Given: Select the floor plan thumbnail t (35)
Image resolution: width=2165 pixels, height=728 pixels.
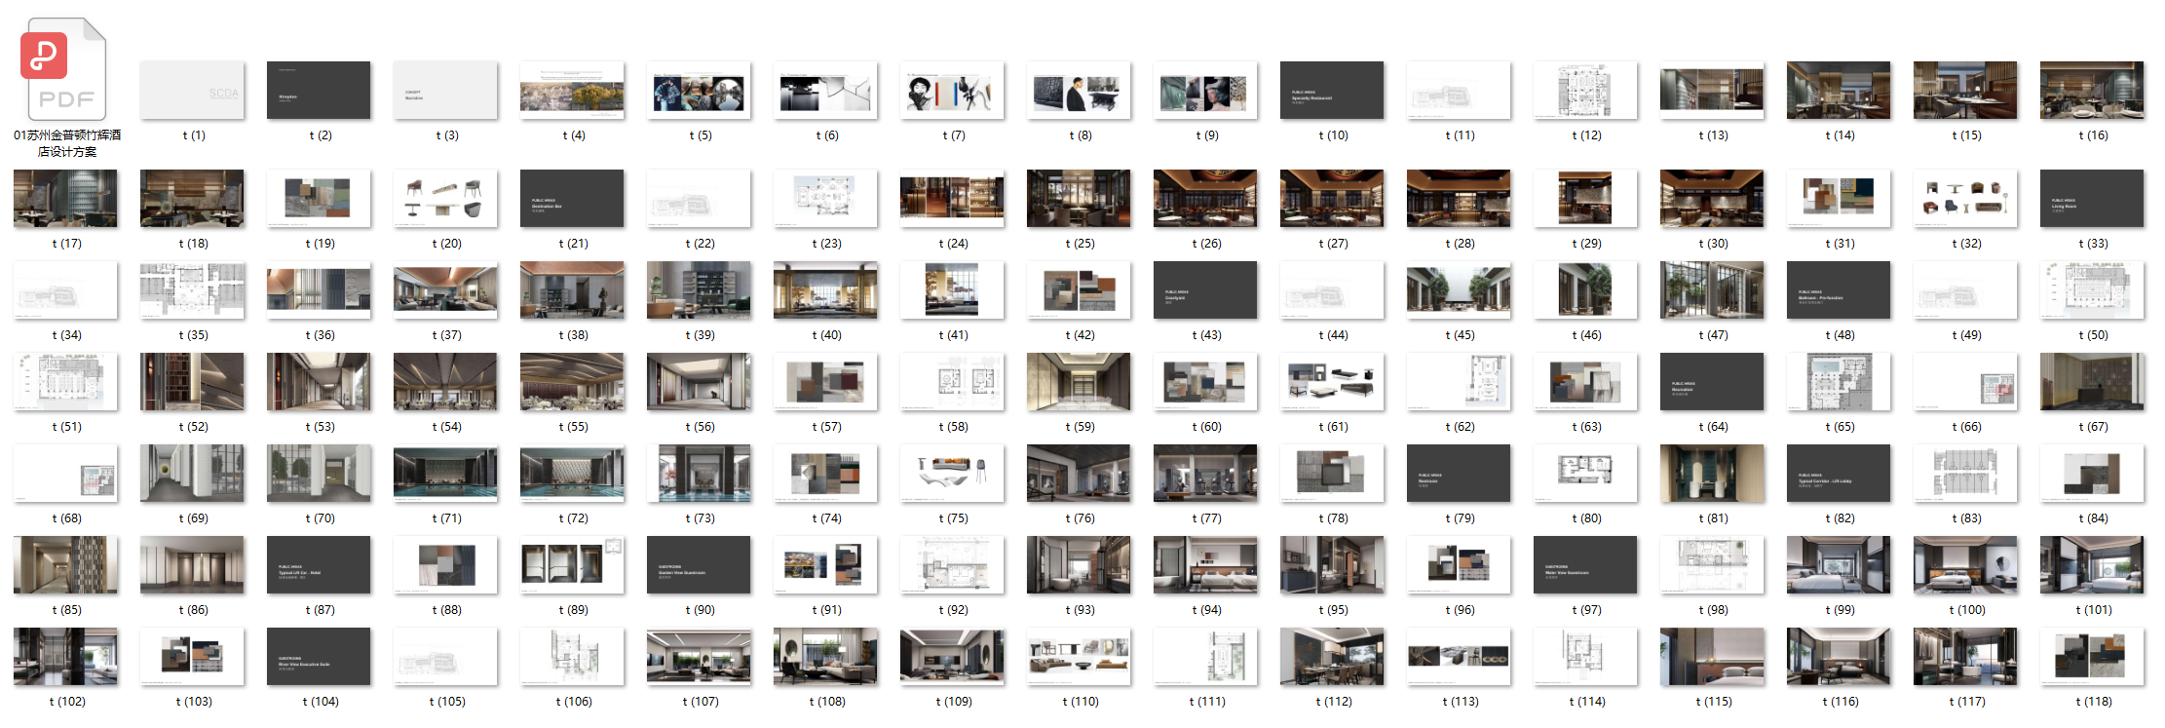Looking at the screenshot, I should [192, 290].
